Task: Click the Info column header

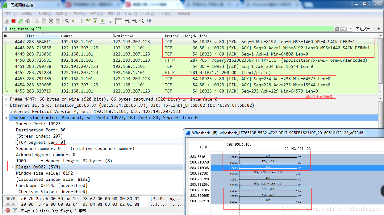Action: pos(288,36)
